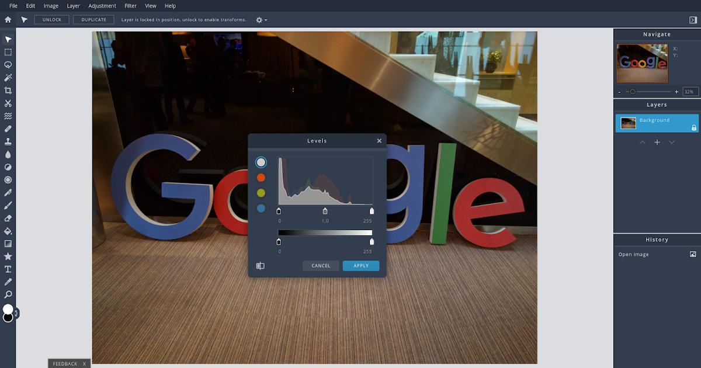Close the Levels dialog

click(379, 141)
